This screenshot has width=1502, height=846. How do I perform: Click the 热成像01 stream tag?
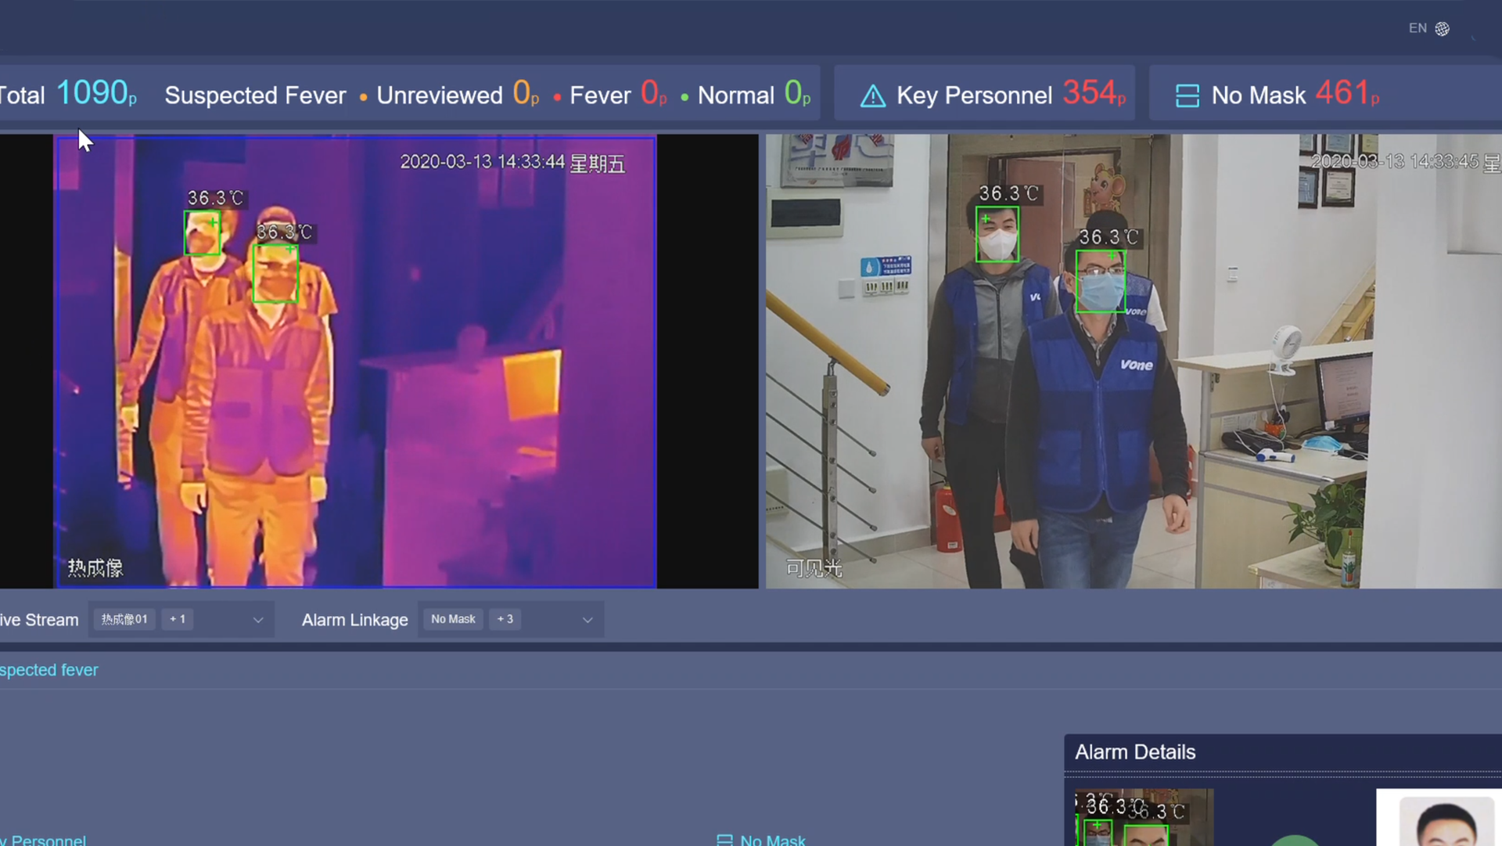124,619
